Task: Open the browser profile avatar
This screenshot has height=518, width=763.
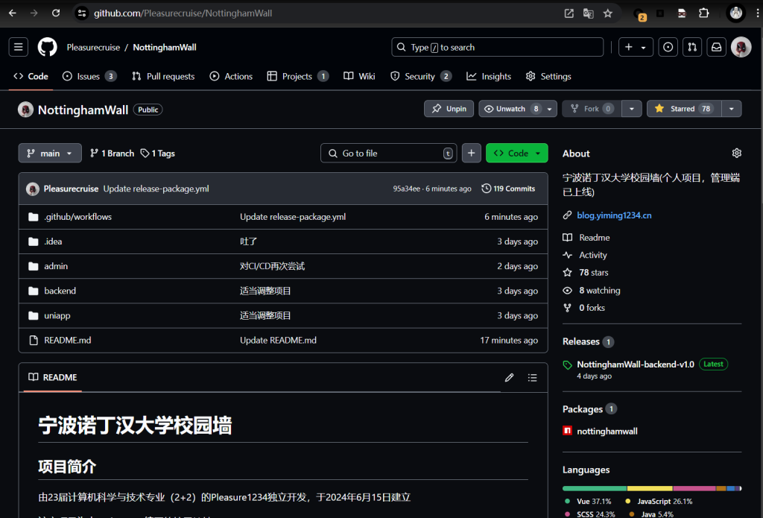Action: pos(735,13)
